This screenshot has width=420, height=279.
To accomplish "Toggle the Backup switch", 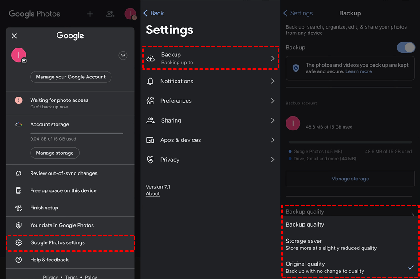I will coord(406,48).
